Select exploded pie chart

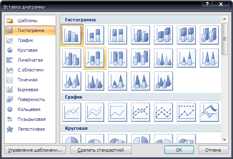(140, 138)
